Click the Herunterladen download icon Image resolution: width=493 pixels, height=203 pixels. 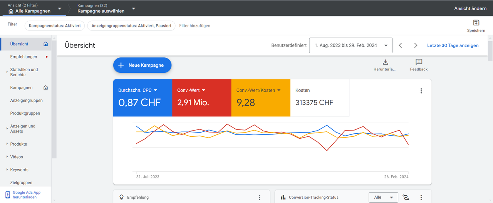pyautogui.click(x=385, y=62)
